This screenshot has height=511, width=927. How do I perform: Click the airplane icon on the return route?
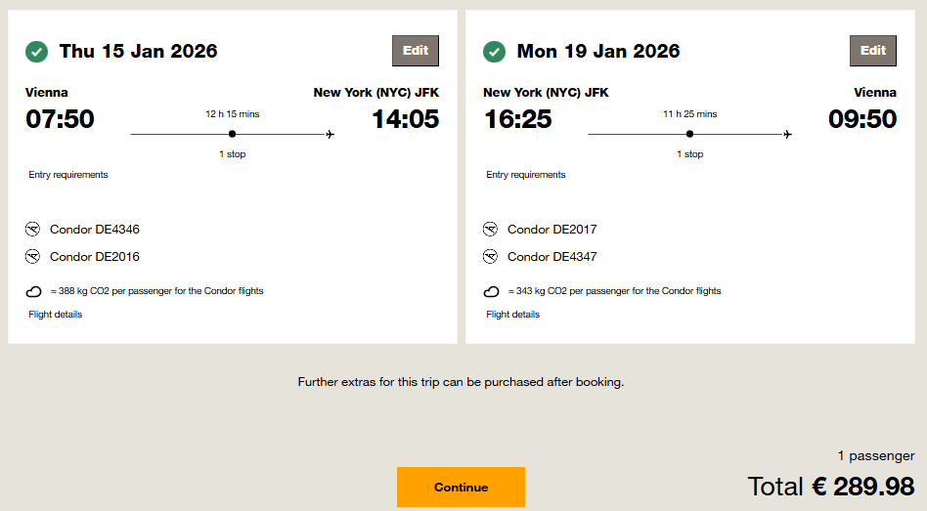(x=788, y=134)
